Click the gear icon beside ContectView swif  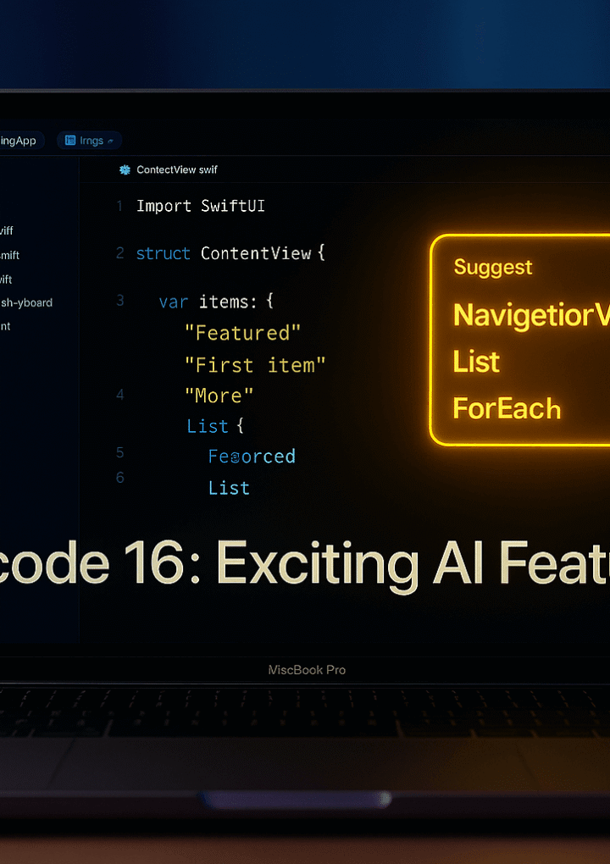pos(125,169)
